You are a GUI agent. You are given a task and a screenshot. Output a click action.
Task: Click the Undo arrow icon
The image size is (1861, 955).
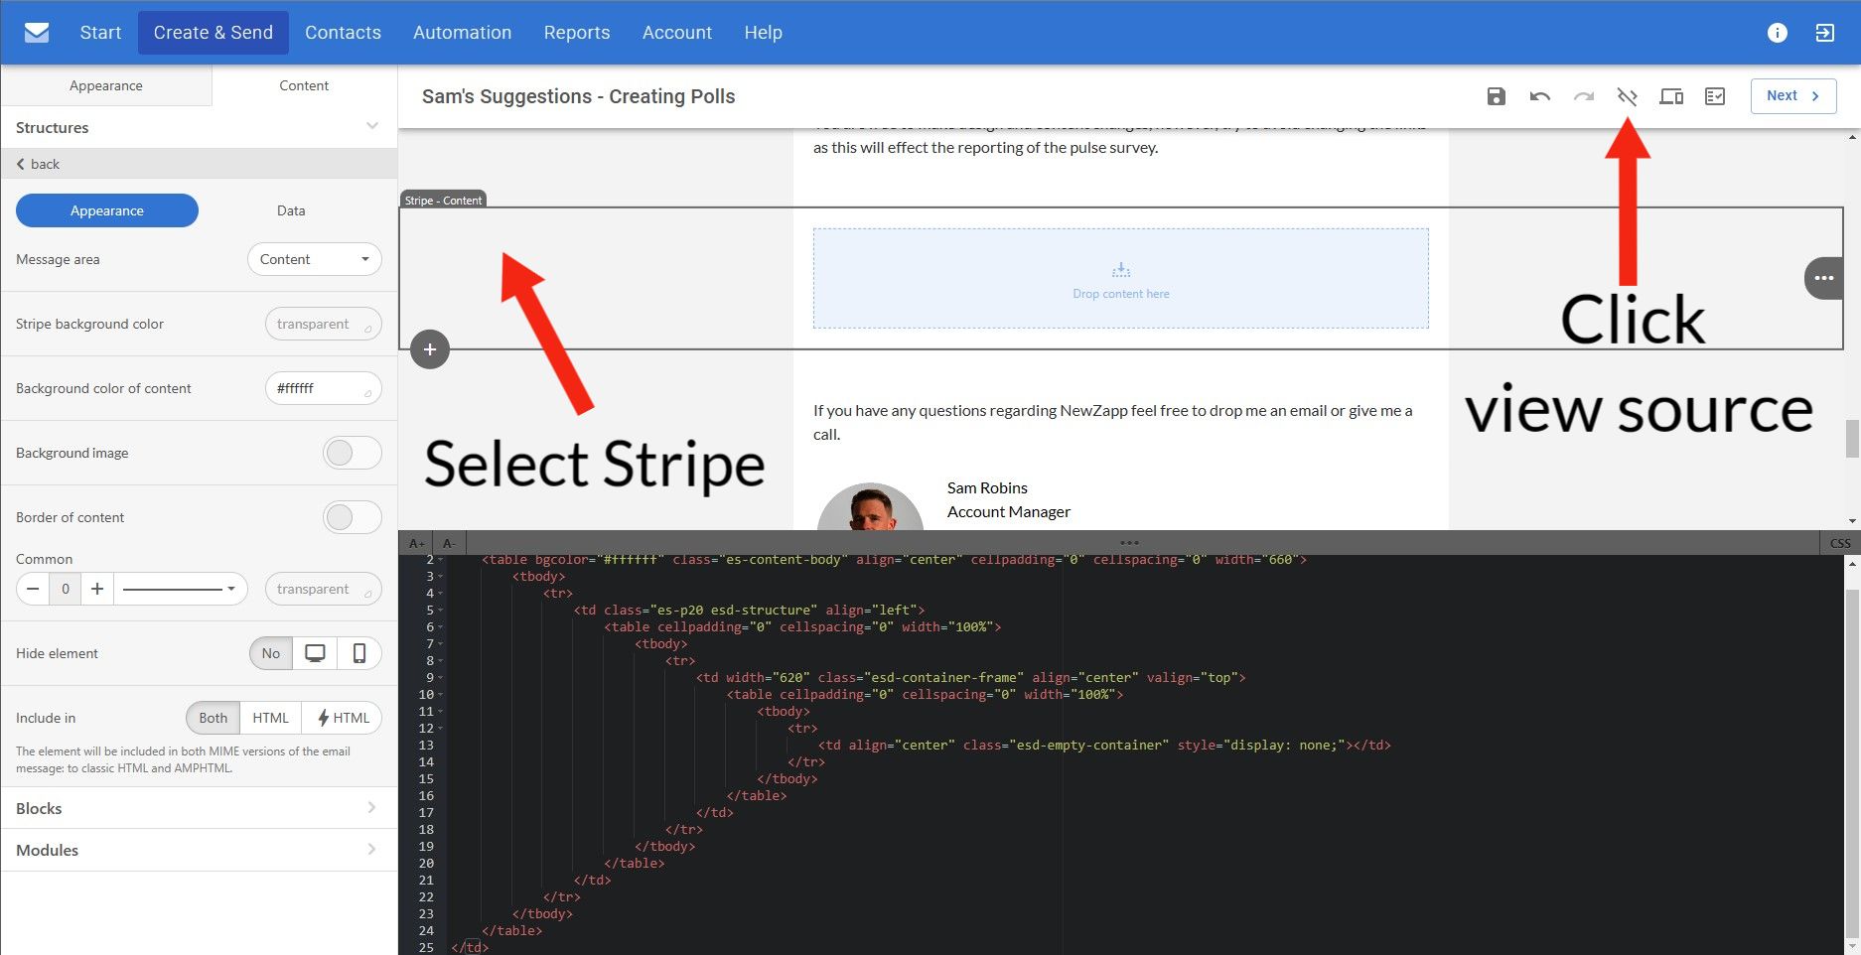[1539, 96]
